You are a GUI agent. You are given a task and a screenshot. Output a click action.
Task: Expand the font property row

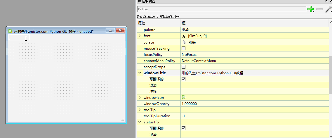pyautogui.click(x=140, y=36)
